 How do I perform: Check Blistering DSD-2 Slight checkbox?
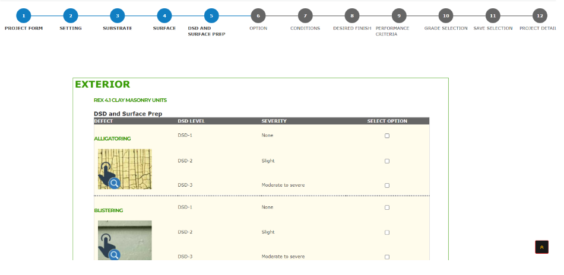(387, 232)
